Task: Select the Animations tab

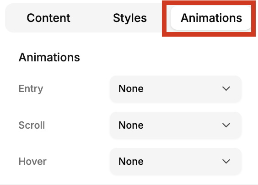Action: 211,18
